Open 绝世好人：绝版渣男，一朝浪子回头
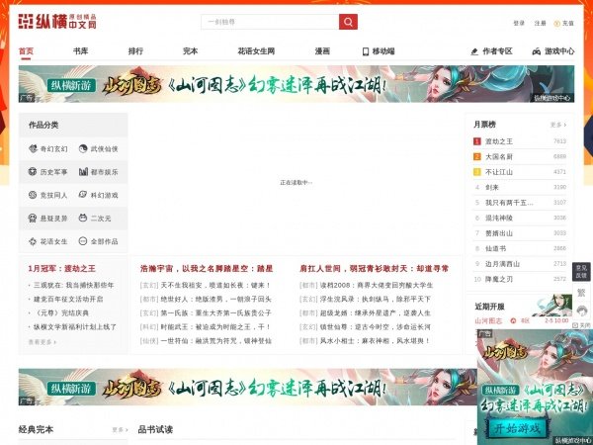The image size is (593, 445). click(215, 300)
